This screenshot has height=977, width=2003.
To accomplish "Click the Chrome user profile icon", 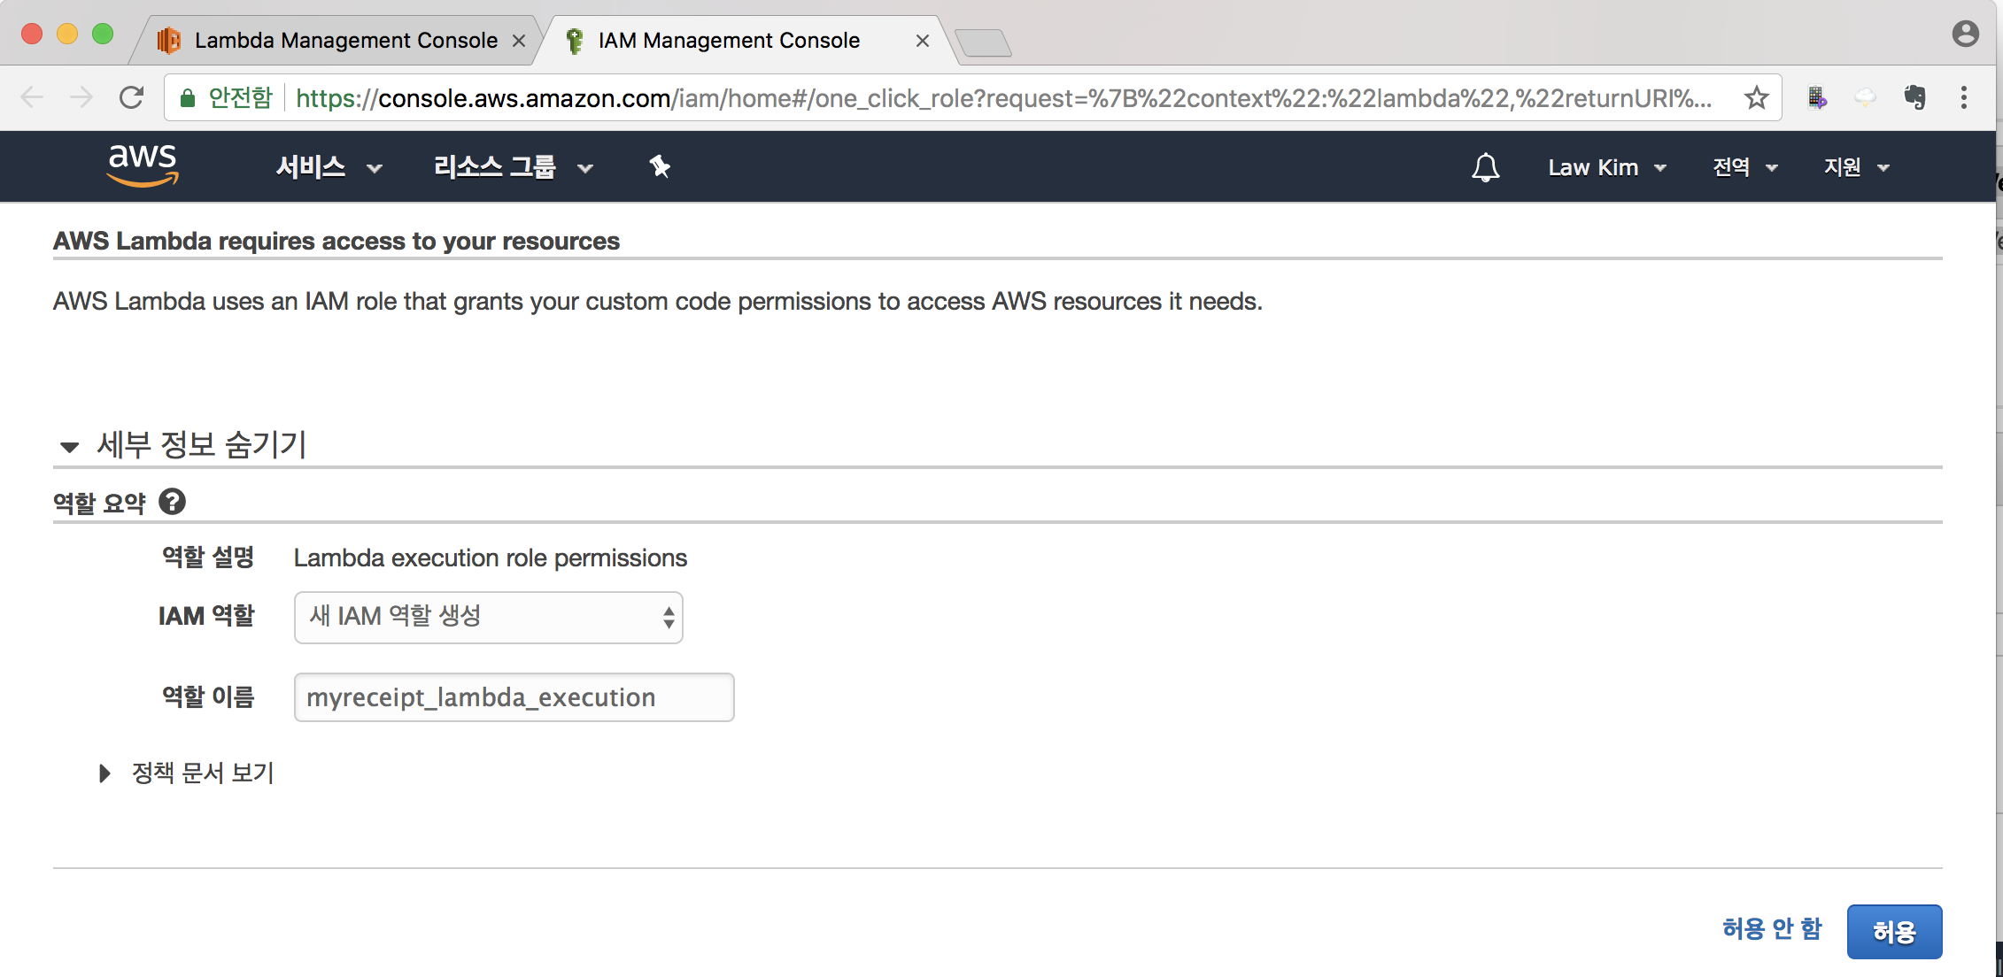I will pyautogui.click(x=1965, y=34).
